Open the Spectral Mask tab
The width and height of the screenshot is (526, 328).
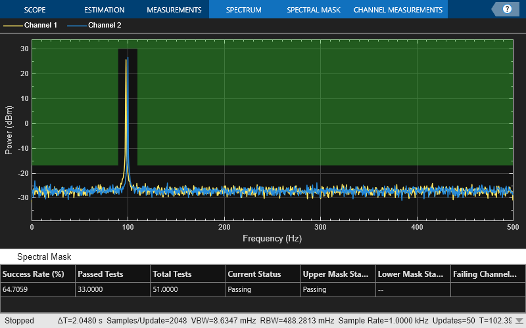point(314,10)
